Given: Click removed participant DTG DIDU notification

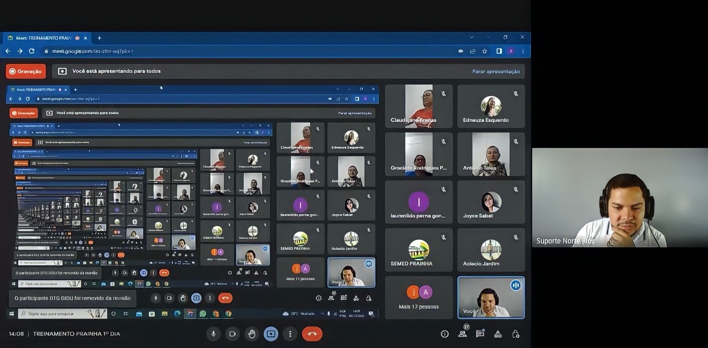Looking at the screenshot, I should 73,298.
